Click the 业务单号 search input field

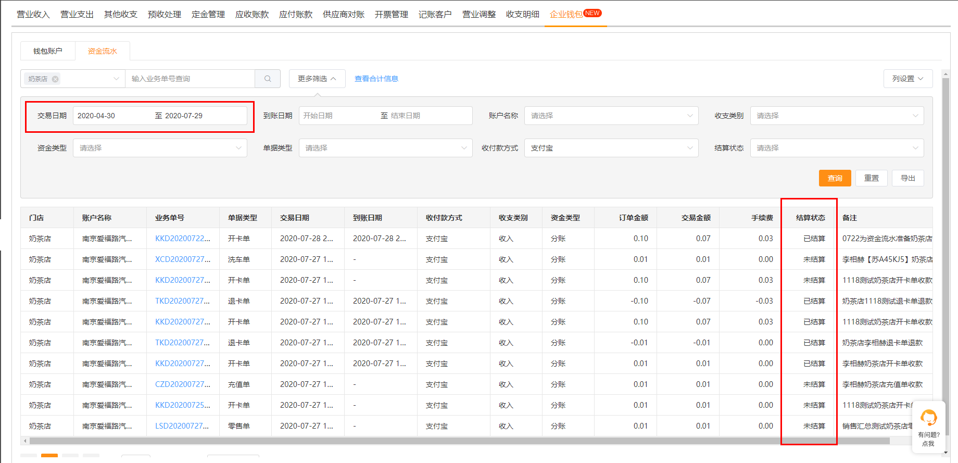190,79
